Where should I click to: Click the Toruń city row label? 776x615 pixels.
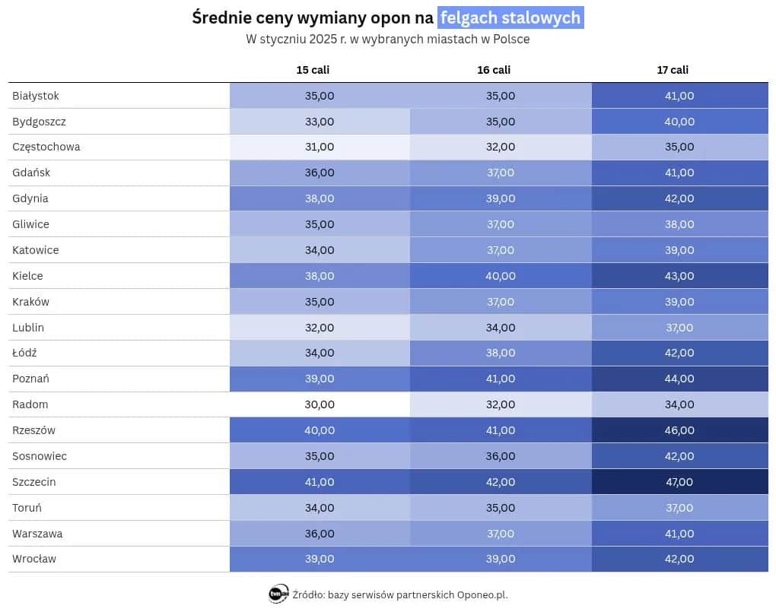(27, 508)
